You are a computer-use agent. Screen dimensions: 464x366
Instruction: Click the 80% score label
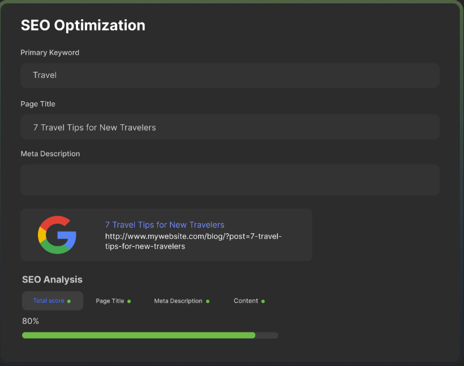[30, 321]
